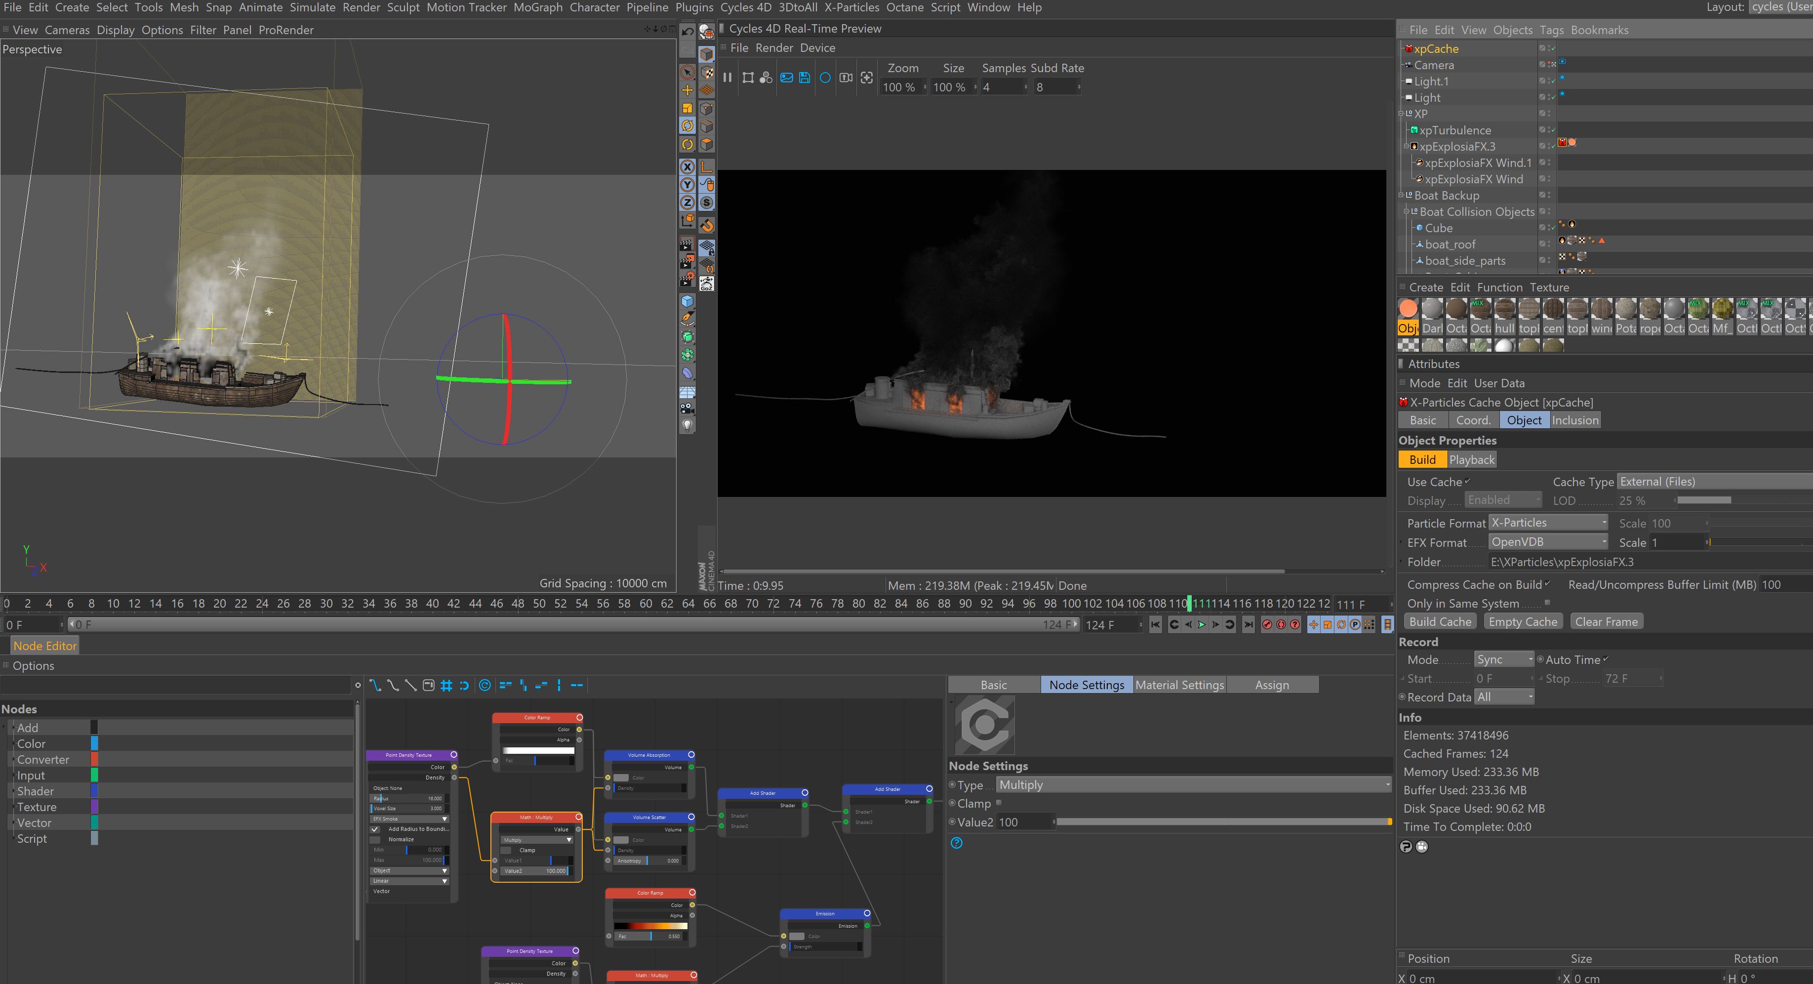Click the Build Cache button
This screenshot has width=1813, height=984.
[x=1440, y=621]
